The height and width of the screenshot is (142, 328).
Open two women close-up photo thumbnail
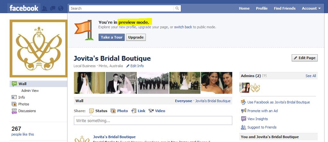(217, 83)
